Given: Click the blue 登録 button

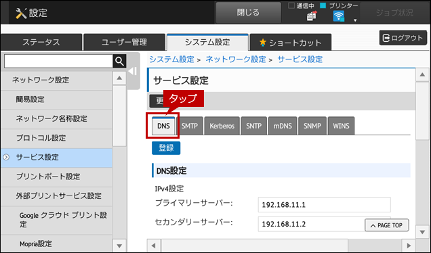Looking at the screenshot, I should (x=166, y=148).
